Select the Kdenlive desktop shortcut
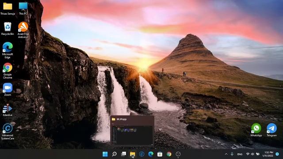Viewport: 283px width, 159px height. point(8,110)
